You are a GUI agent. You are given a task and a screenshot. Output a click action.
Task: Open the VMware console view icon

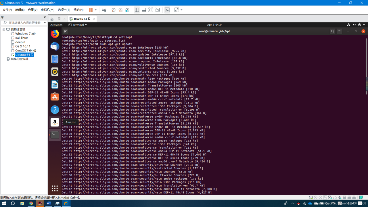(x=167, y=10)
